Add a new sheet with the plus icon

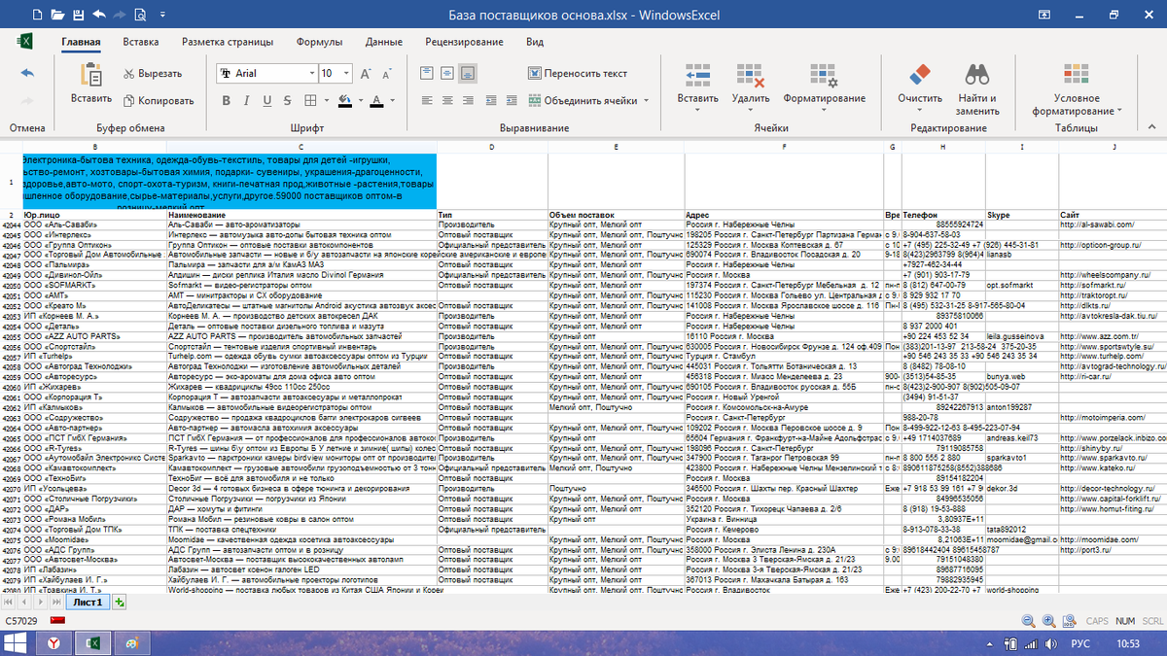[x=120, y=603]
